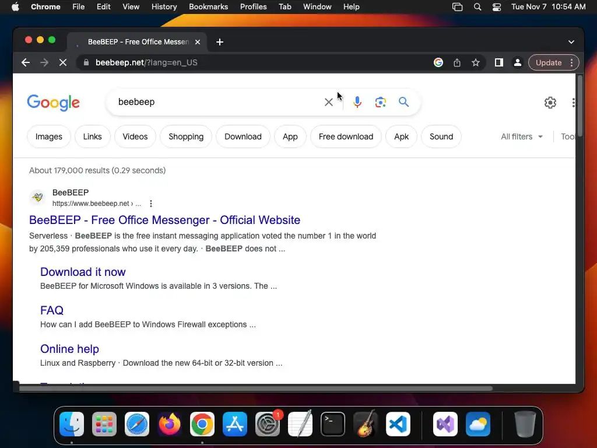597x448 pixels.
Task: Close the BeeBEEP tab
Action: click(198, 42)
